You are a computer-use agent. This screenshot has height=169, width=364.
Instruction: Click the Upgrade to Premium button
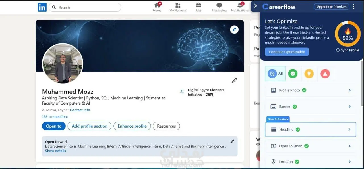[x=331, y=7]
